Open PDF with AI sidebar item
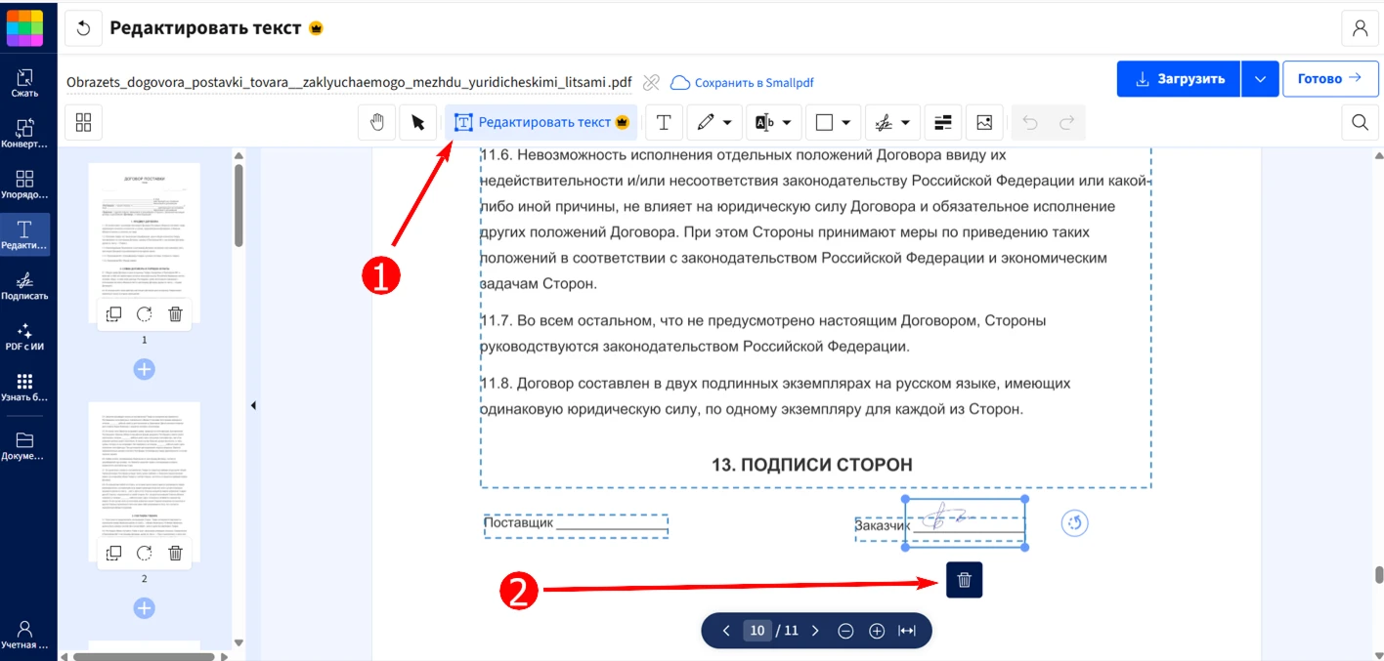Viewport: 1384px width, 661px height. click(24, 338)
